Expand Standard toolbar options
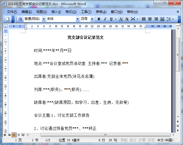 click(13, 19)
